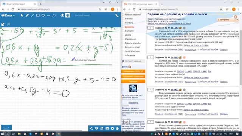Screen dimensions: 242x136
Task: Open analog task 314402 link
Action: point(188,71)
